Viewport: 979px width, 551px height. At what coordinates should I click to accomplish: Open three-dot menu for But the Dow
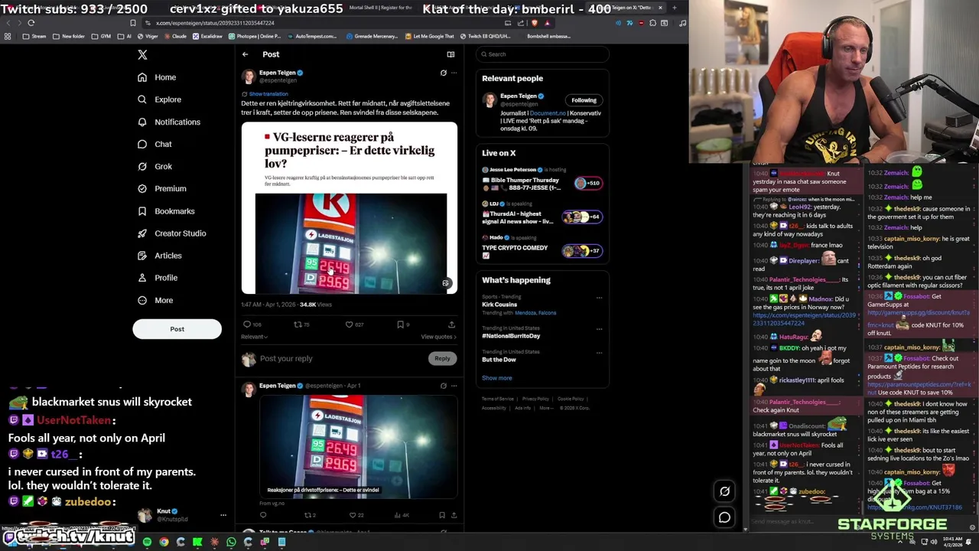coord(599,352)
